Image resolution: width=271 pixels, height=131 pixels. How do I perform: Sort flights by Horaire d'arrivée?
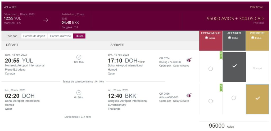pos(60,36)
